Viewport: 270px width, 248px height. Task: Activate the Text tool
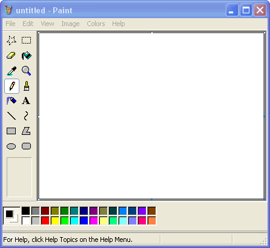click(x=27, y=101)
